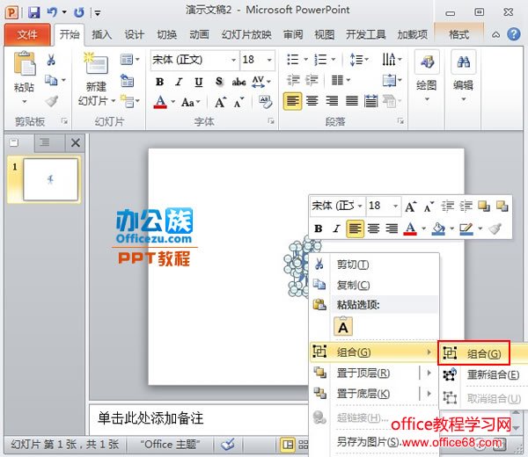Close the slide thumbnail pane
The height and width of the screenshot is (457, 528).
pos(76,143)
